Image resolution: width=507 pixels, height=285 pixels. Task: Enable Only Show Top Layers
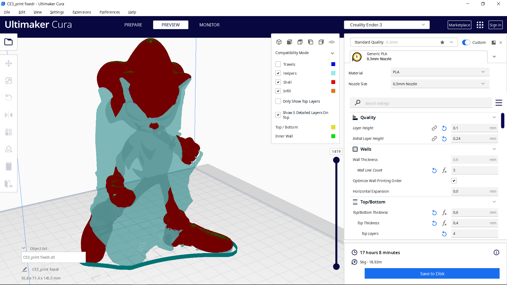(278, 101)
